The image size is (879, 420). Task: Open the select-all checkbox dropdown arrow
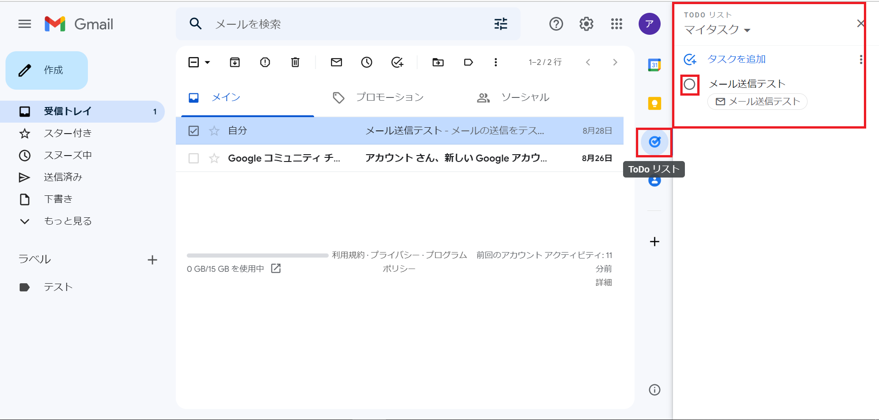click(207, 62)
